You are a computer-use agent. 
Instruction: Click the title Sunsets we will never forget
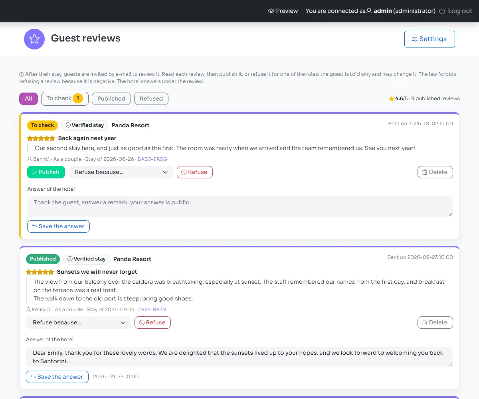[97, 272]
